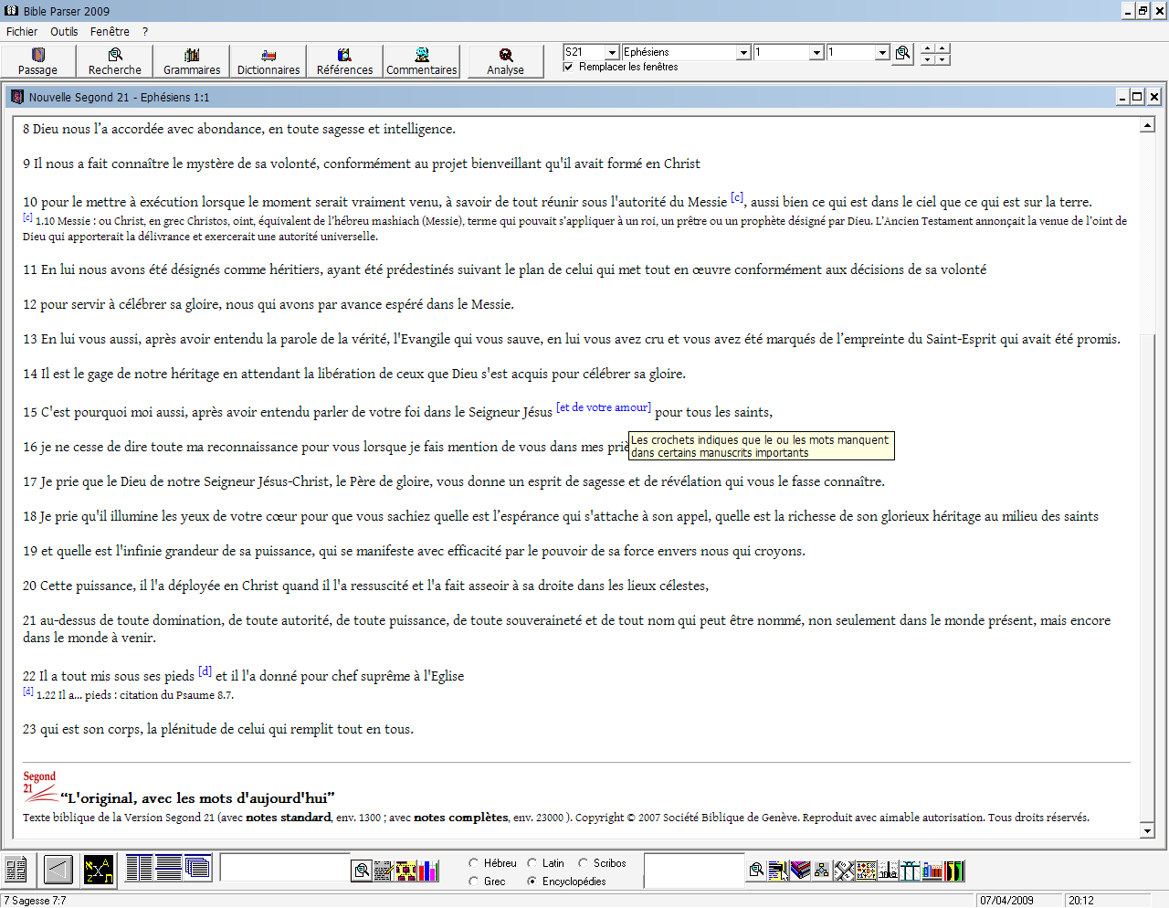Click the time 20:12 in status bar
The width and height of the screenshot is (1169, 908).
point(1081,901)
